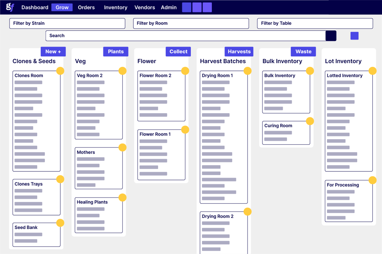This screenshot has width=382, height=254.
Task: Open the Inventory menu item
Action: 116,7
